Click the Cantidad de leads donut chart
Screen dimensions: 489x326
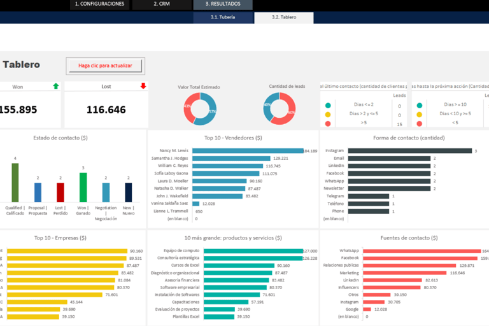tap(280, 108)
